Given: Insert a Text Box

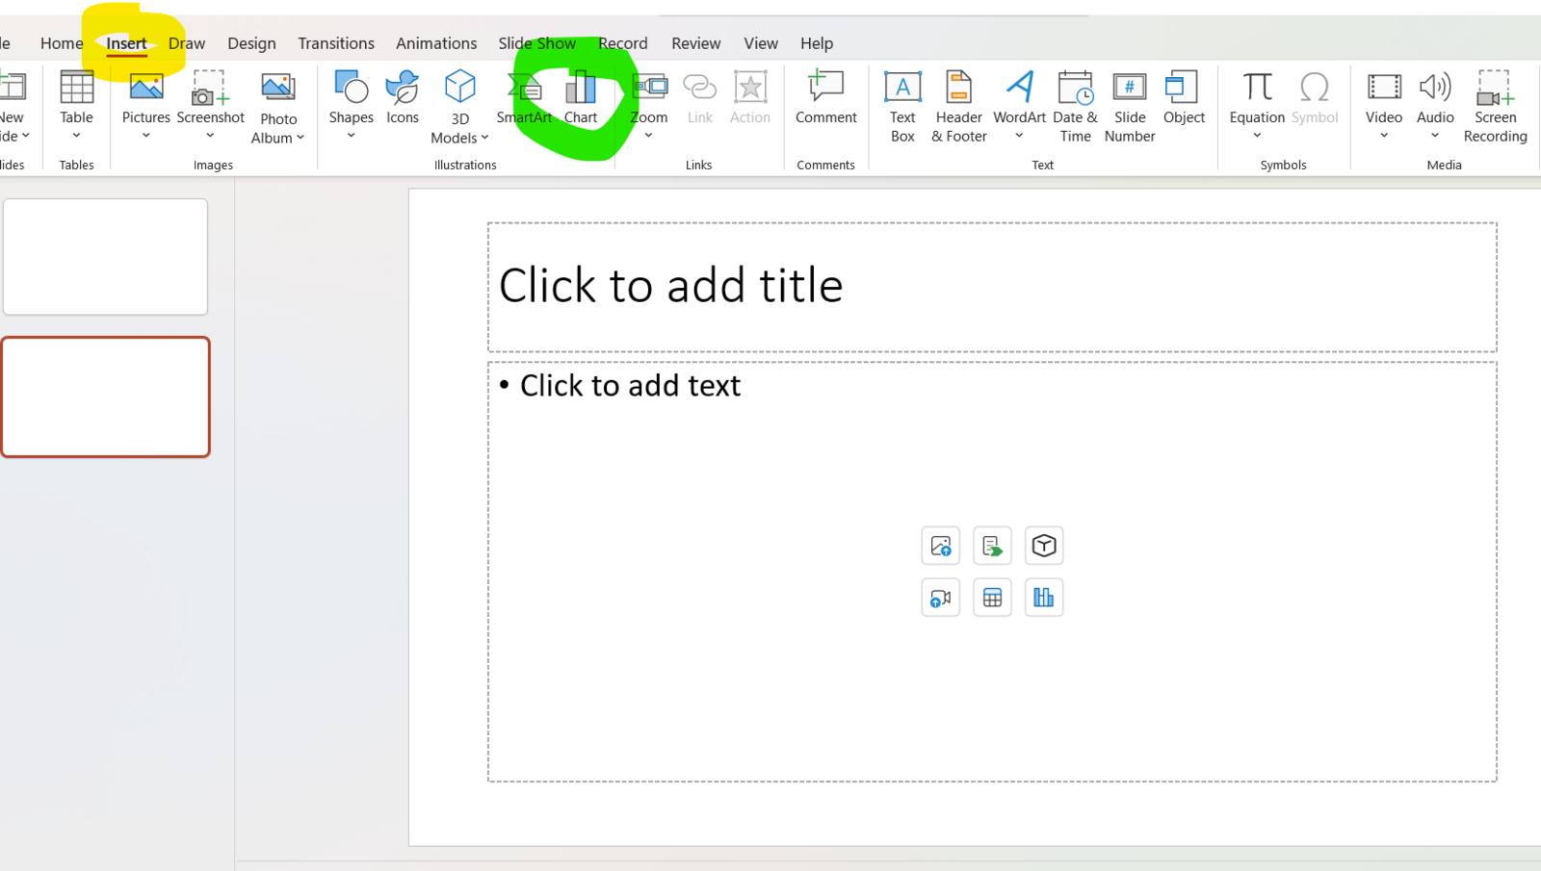Looking at the screenshot, I should coord(902,106).
